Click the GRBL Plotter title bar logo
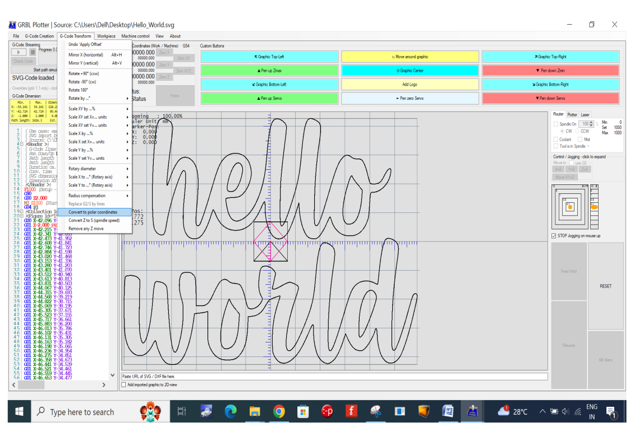This screenshot has width=630, height=445. [12, 25]
